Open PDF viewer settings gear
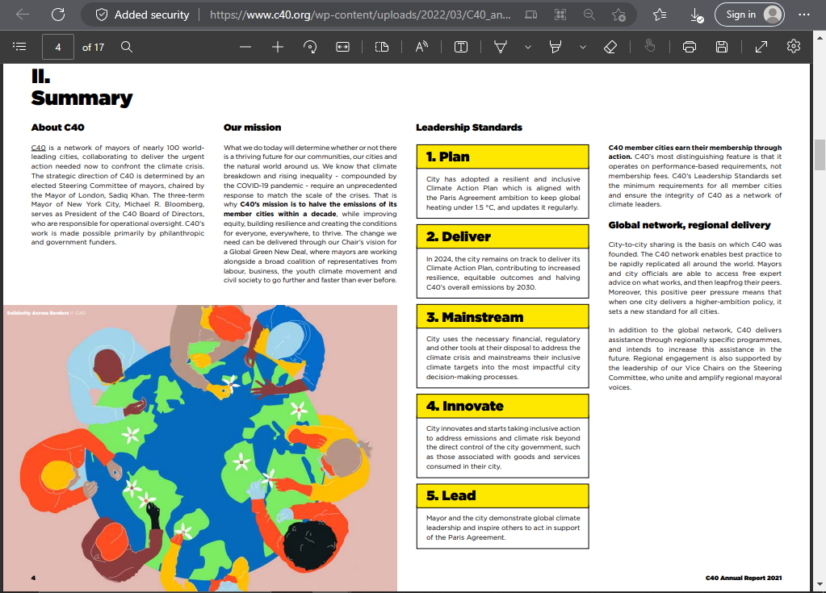Screen dimensions: 826x593 pyautogui.click(x=794, y=46)
